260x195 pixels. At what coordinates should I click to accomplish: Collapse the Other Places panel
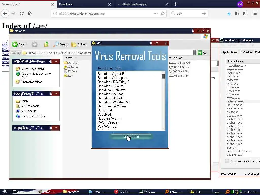pos(56,94)
